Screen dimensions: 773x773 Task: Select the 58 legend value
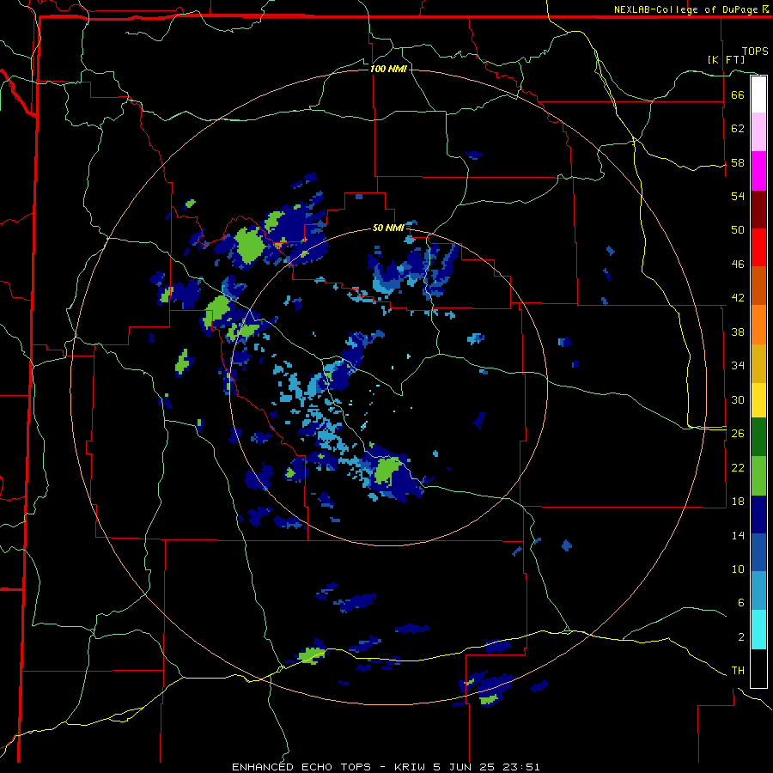pos(738,162)
